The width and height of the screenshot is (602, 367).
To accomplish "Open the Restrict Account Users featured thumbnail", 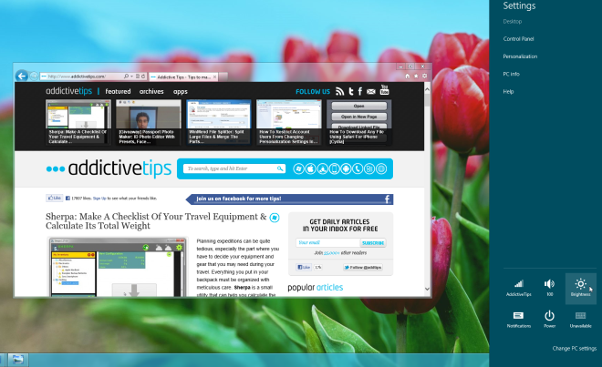I will coord(289,122).
